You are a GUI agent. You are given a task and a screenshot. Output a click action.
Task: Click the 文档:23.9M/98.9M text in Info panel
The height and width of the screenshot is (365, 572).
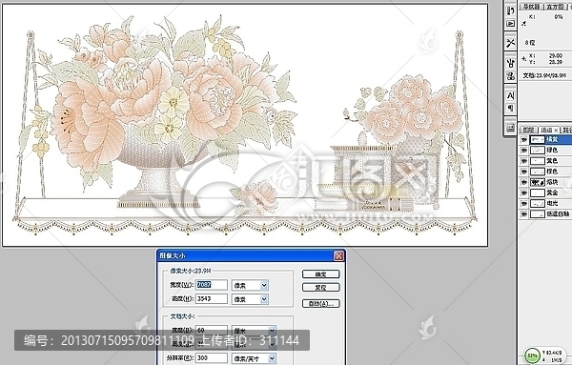544,75
